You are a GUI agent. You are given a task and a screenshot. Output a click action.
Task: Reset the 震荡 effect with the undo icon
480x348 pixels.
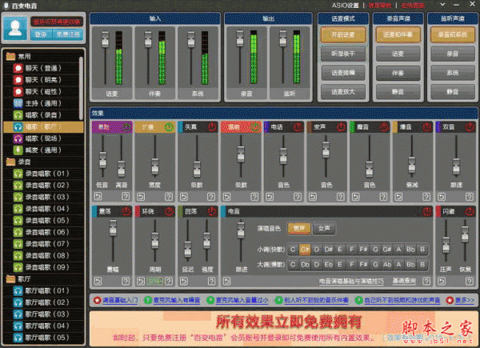(98, 281)
